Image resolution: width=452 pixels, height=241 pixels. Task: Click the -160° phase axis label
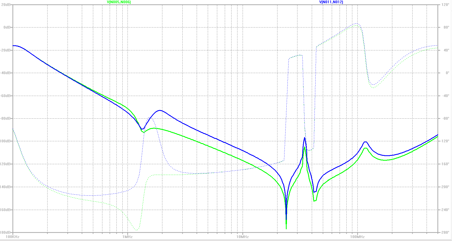(x=445, y=164)
